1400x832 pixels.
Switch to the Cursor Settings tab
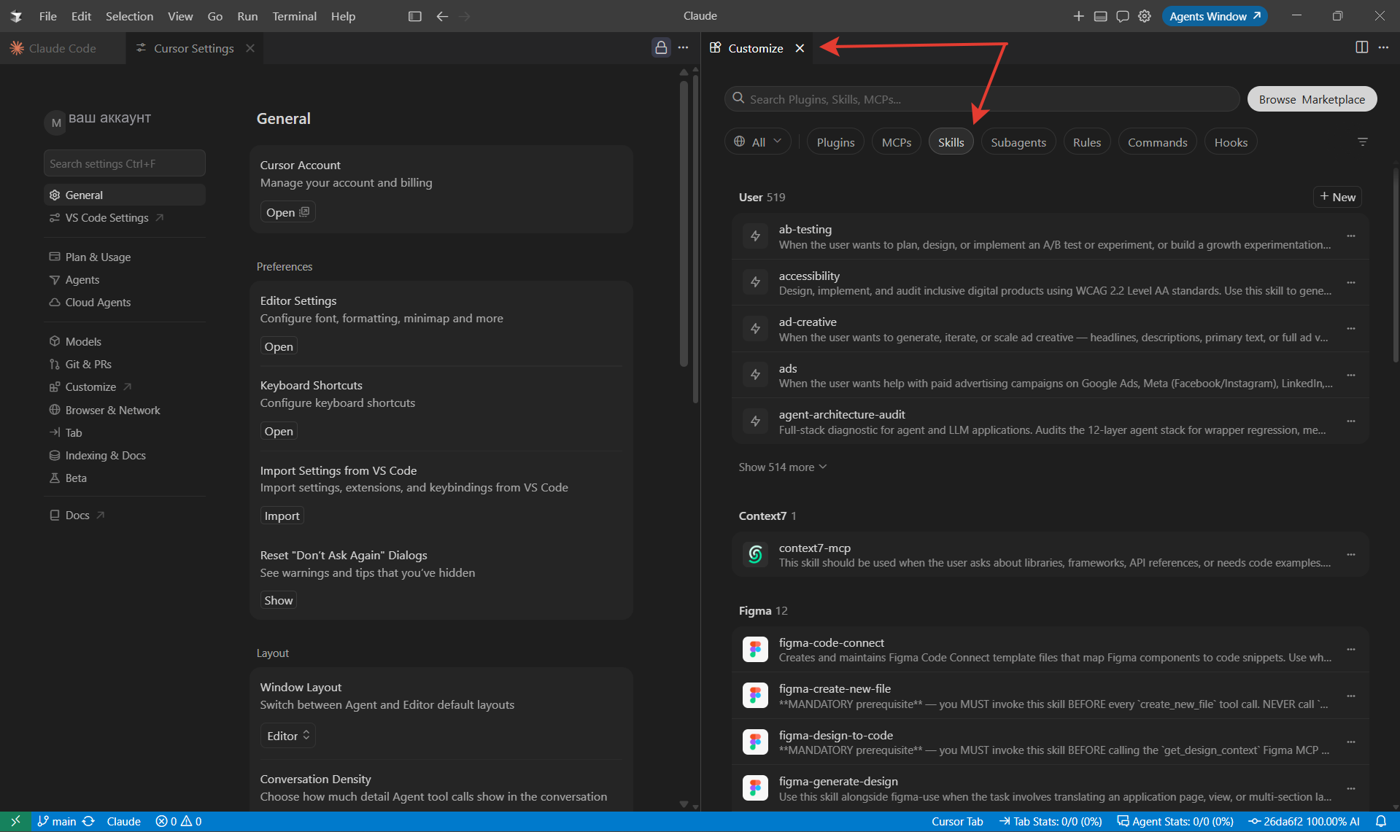(x=194, y=48)
